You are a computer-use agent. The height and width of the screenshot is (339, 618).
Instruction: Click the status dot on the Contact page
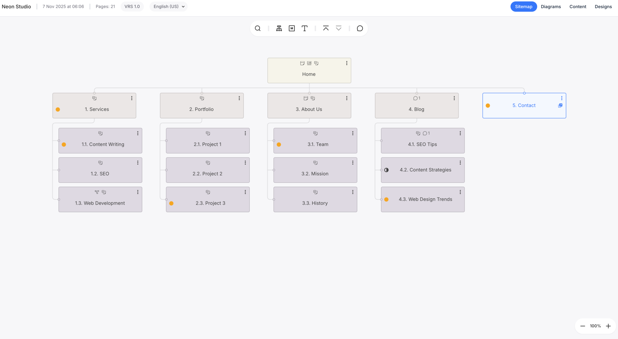pos(488,105)
